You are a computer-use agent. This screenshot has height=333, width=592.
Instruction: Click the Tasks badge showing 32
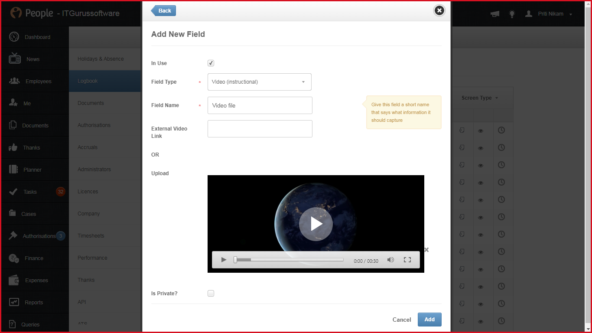pyautogui.click(x=61, y=192)
